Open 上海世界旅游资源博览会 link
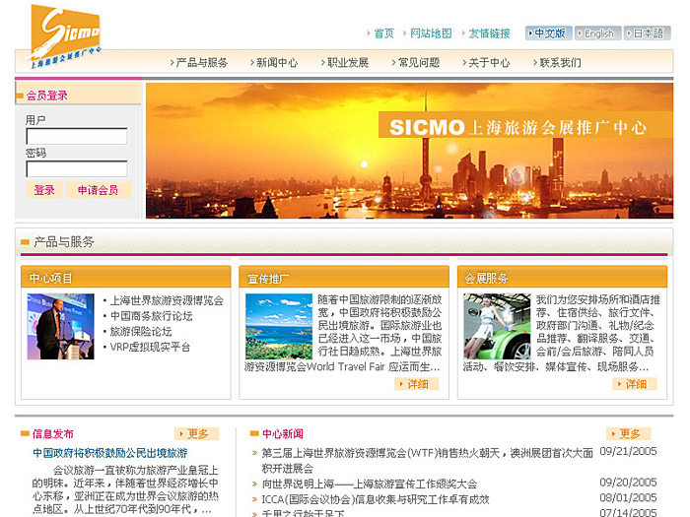 pyautogui.click(x=167, y=300)
